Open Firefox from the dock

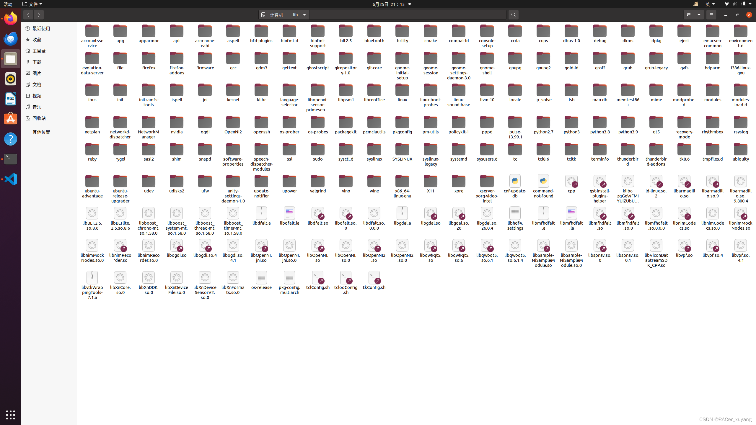[x=11, y=19]
